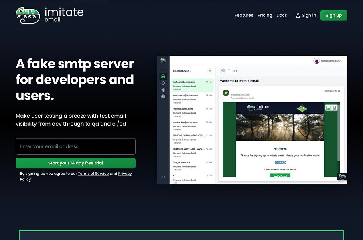Image resolution: width=363 pixels, height=240 pixels.
Task: Click the settings gear icon in preview sidebar
Action: [x=163, y=83]
